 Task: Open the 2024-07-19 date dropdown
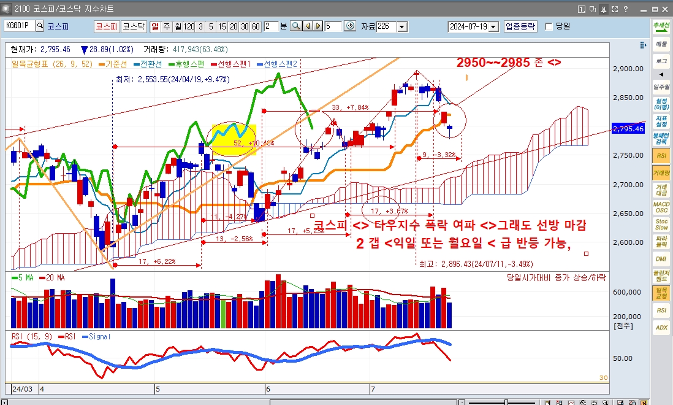pyautogui.click(x=493, y=26)
